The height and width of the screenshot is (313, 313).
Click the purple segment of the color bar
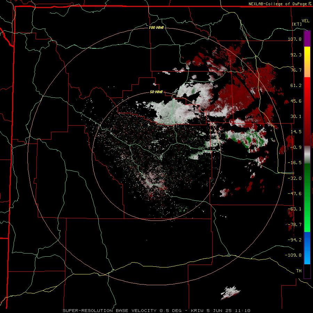[307, 39]
